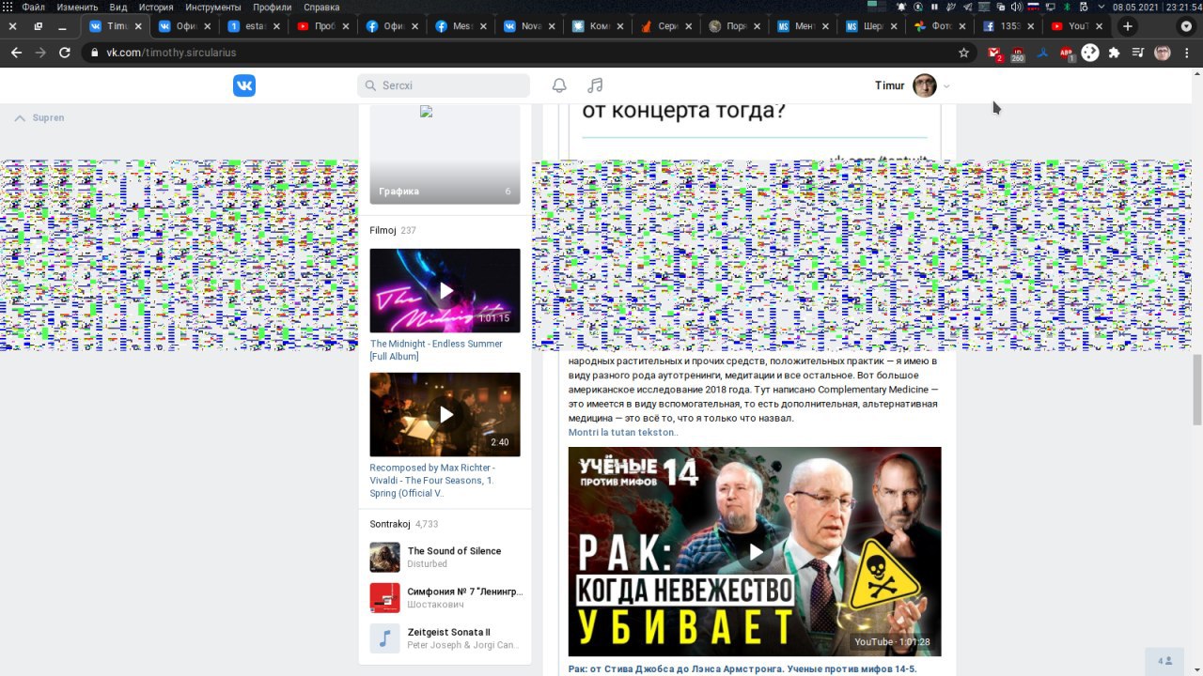Open Chrome three-dot menu

pyautogui.click(x=1187, y=53)
